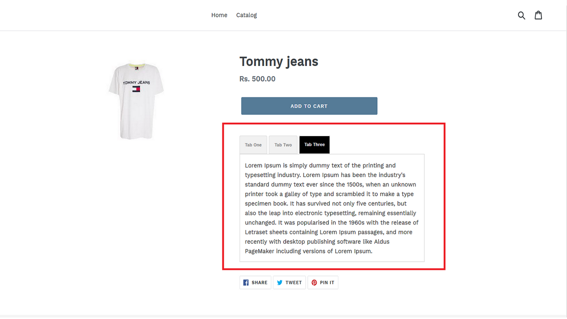
Task: Open the search magnifier icon
Action: pos(521,15)
